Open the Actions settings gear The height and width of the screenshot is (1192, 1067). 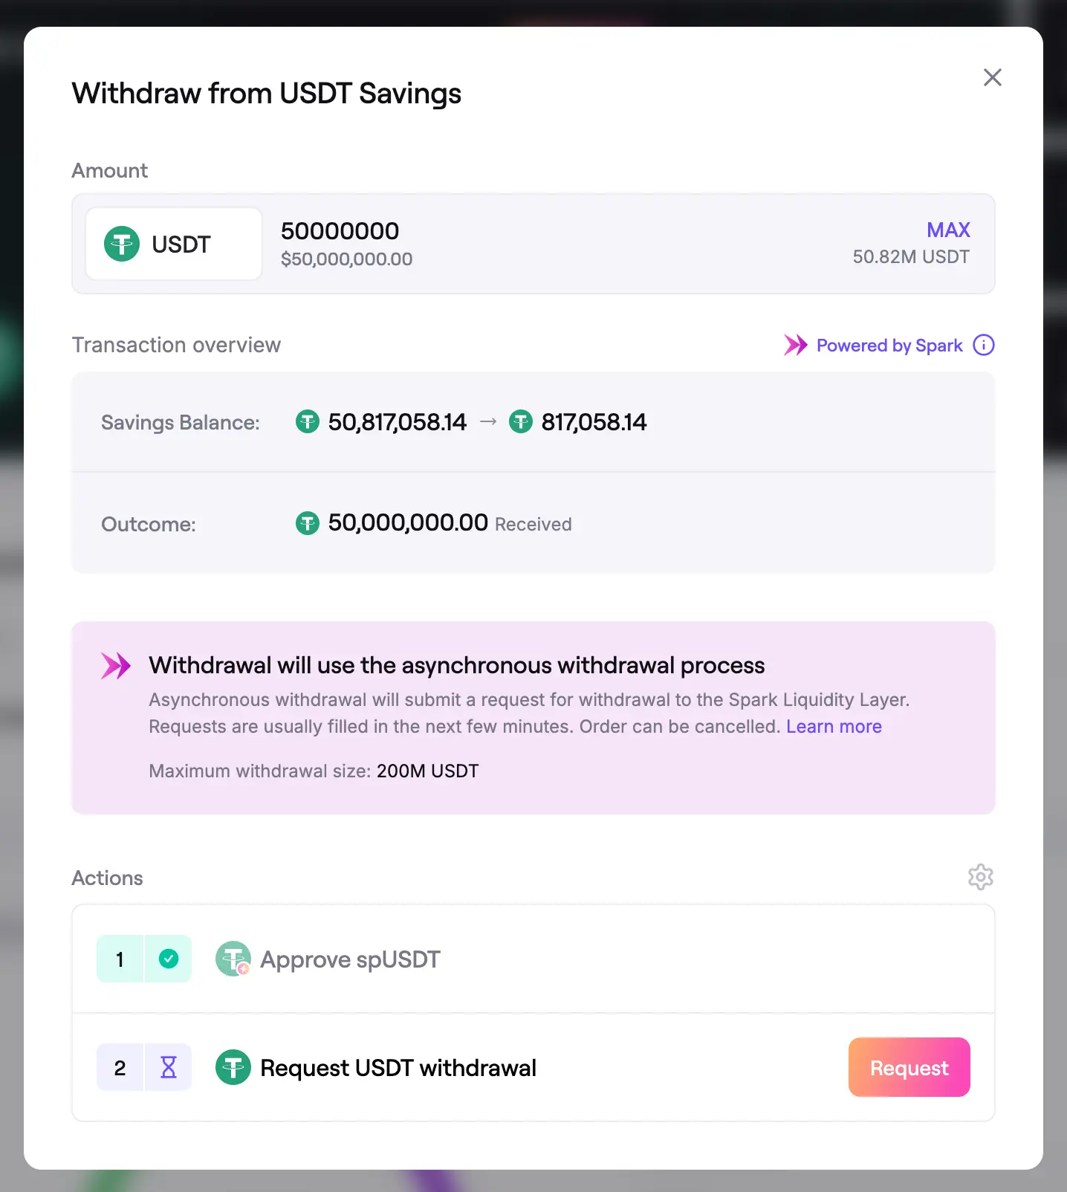pos(980,877)
